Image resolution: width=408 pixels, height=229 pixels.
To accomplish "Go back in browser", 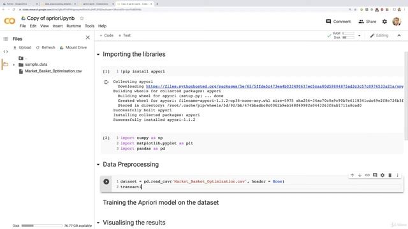I will (3, 10).
